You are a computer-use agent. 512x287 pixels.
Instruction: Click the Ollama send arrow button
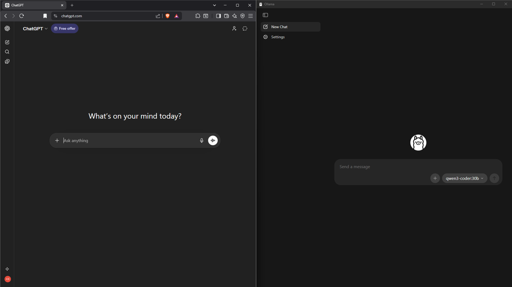pos(494,178)
